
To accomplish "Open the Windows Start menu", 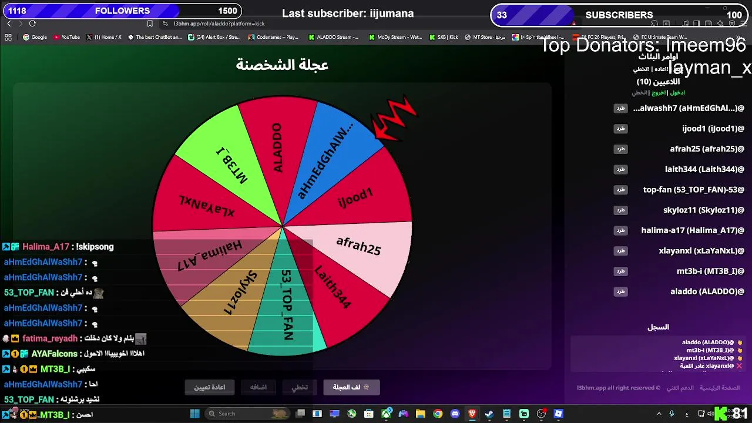I will tap(195, 414).
